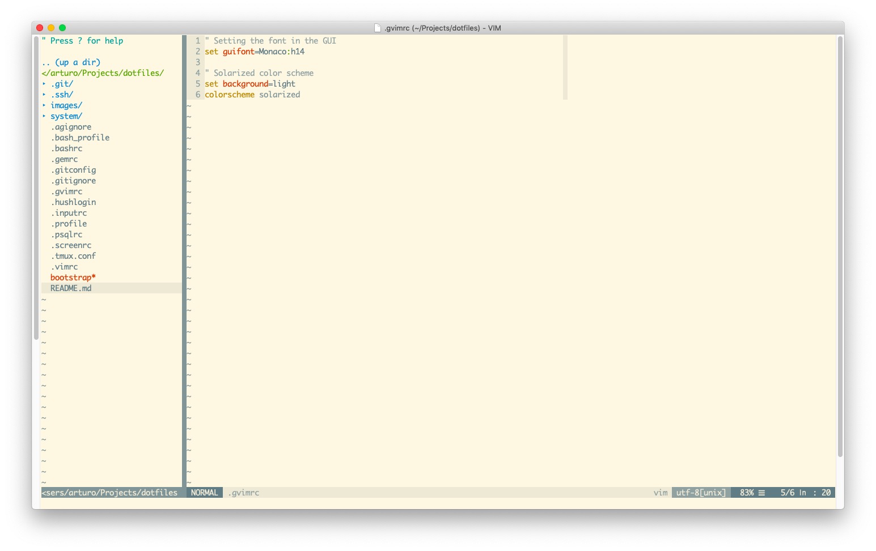Click the Press ? for help hint
The image size is (876, 551).
click(x=81, y=40)
